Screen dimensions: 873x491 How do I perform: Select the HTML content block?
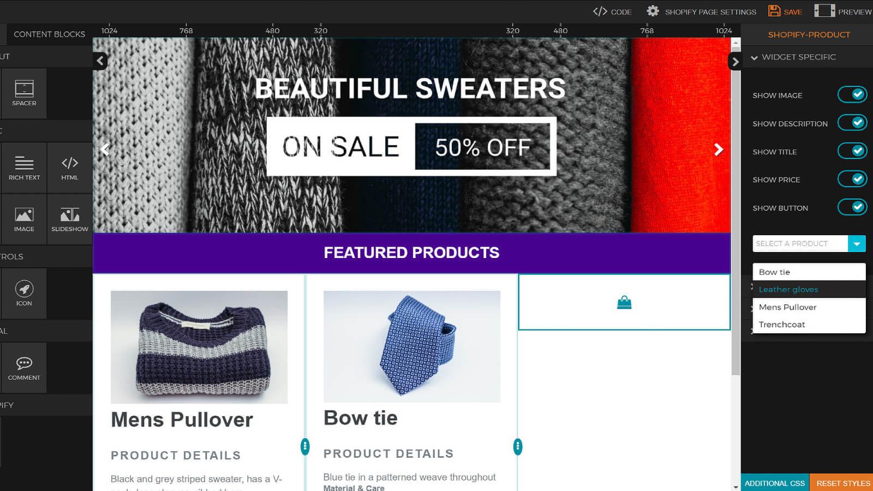[70, 168]
